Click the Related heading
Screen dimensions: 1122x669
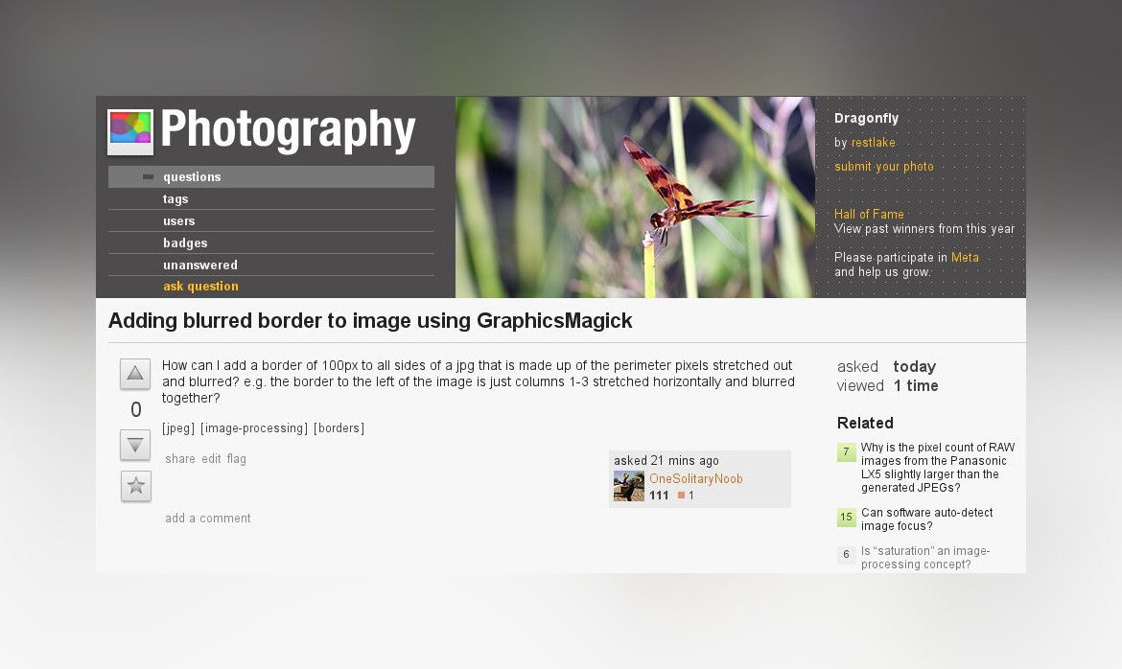coord(865,423)
